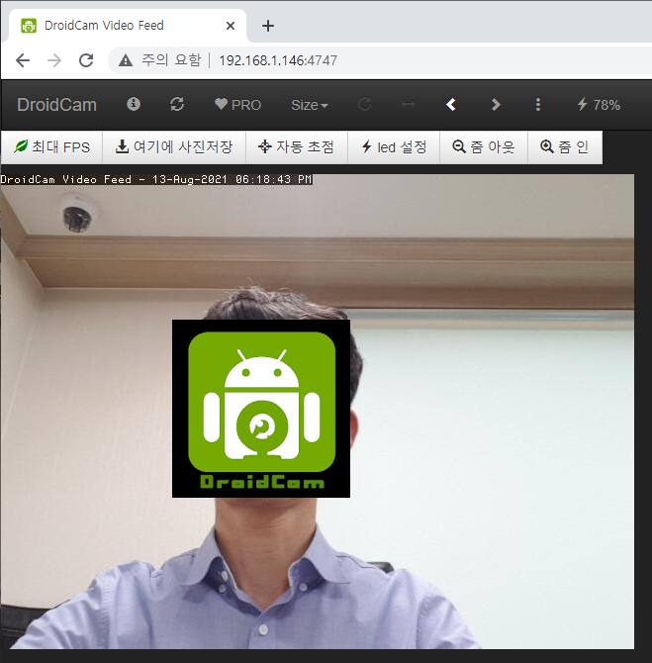Click the browser forward arrow
652x663 pixels.
(54, 60)
